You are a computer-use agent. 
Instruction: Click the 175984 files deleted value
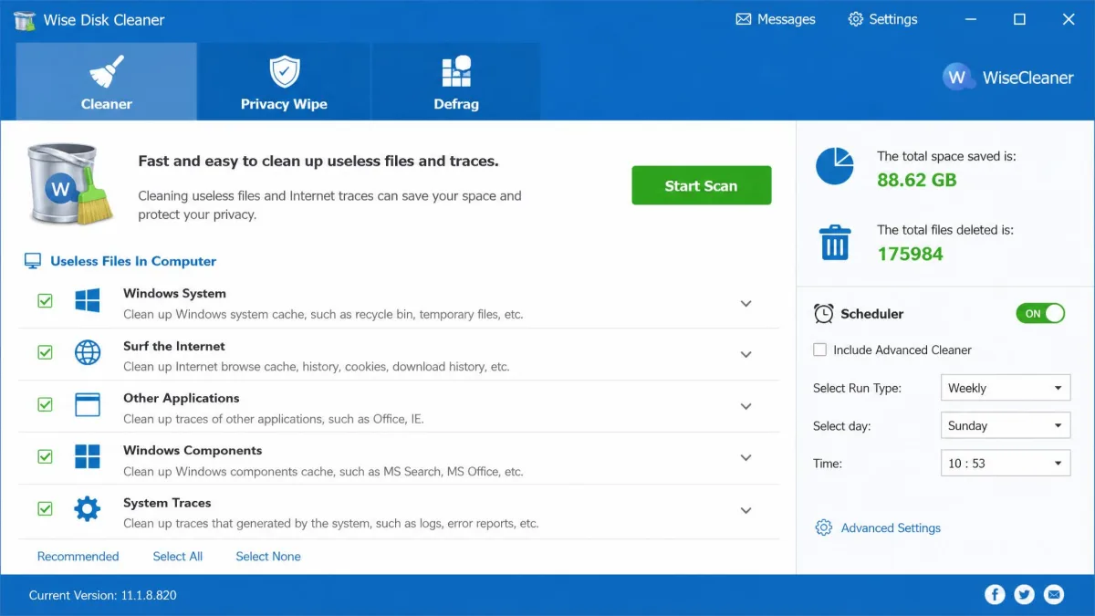click(x=911, y=254)
